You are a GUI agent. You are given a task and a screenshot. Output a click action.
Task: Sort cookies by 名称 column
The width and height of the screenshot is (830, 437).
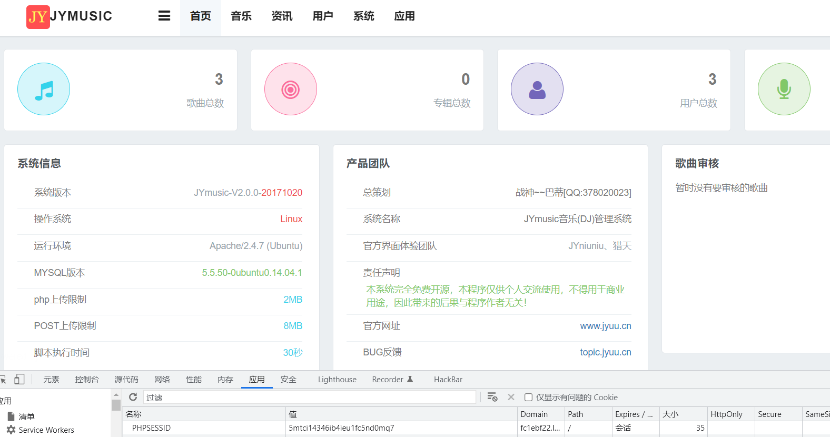204,414
